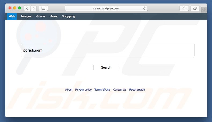Open the Shopping tab

(x=68, y=16)
